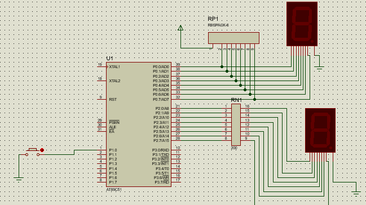This screenshot has height=205, width=366.
Task: Click the P3.5/T1 pin label
Action: point(162,173)
